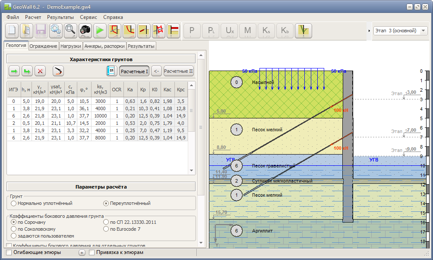This screenshot has width=433, height=260.
Task: Open an existing project folder
Action: pyautogui.click(x=26, y=30)
